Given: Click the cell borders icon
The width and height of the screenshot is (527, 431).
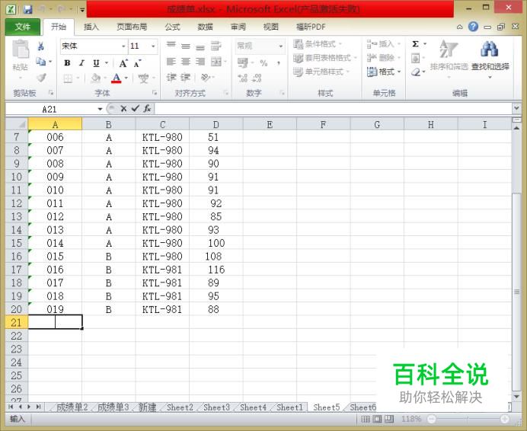Looking at the screenshot, I should (68, 78).
